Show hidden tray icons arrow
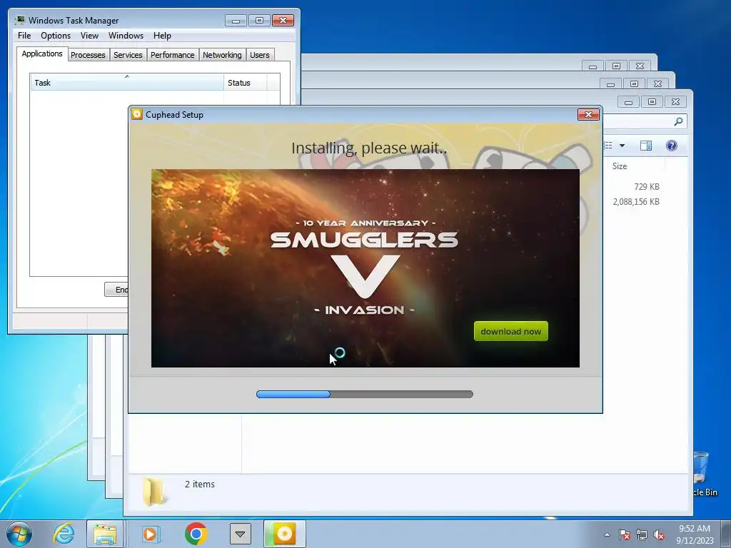 pos(607,534)
